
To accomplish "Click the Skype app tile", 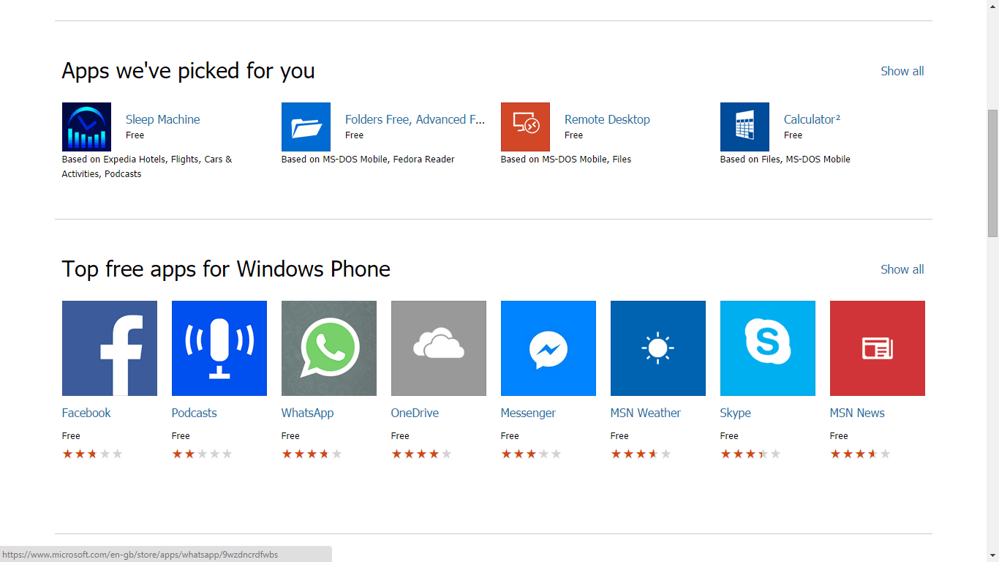I will click(x=768, y=348).
